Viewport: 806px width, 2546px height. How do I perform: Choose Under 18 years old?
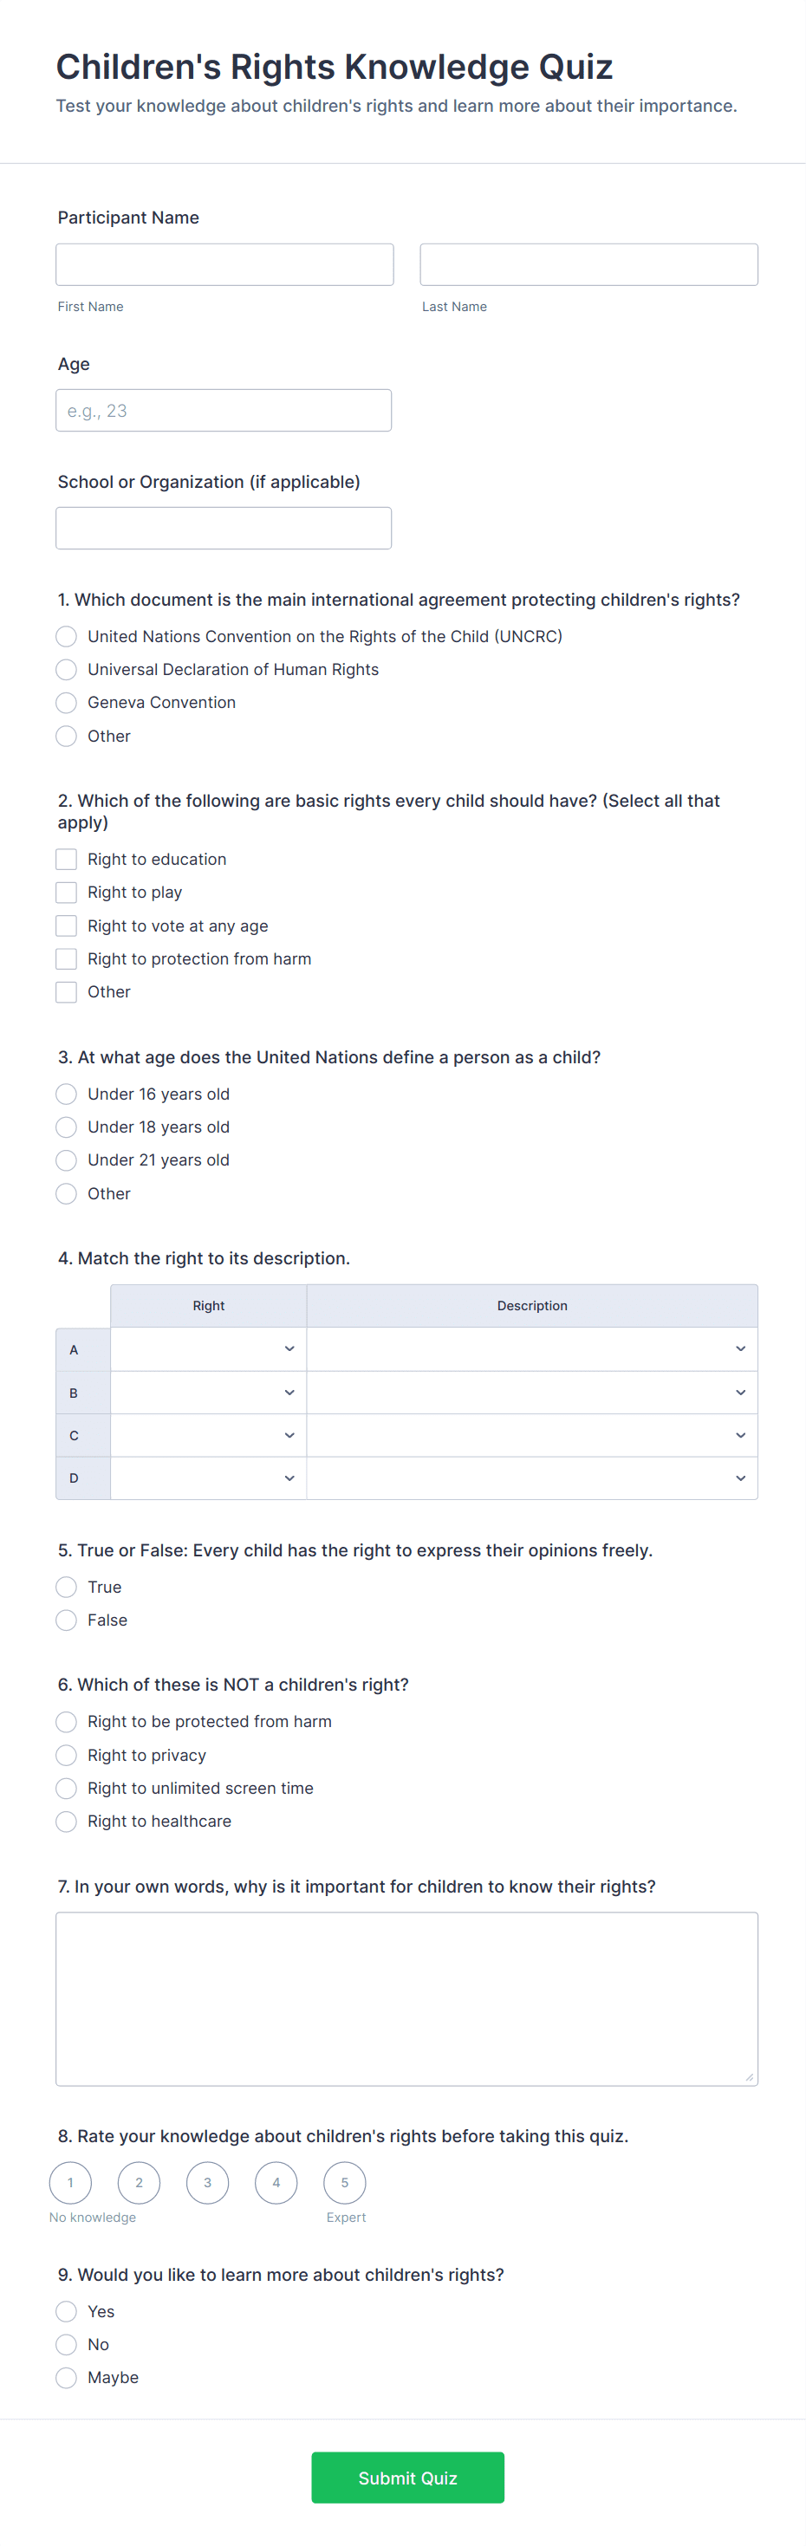tap(66, 1127)
